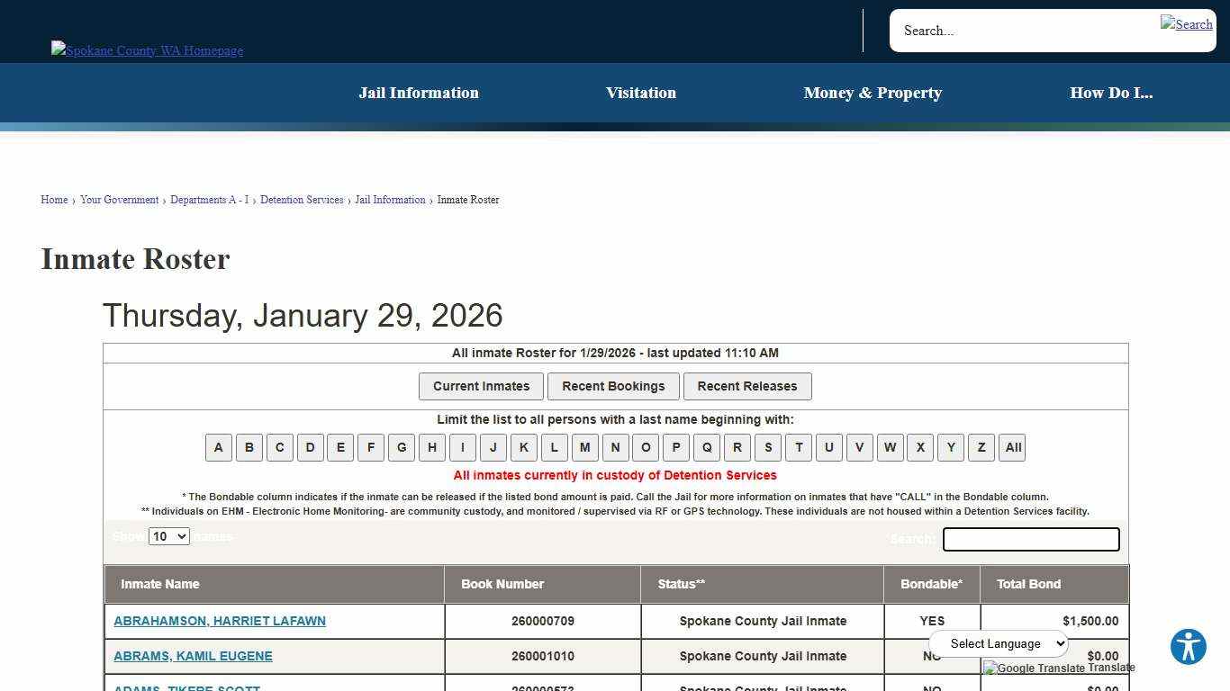Image resolution: width=1230 pixels, height=691 pixels.
Task: Select the 'A' last name filter button
Action: click(218, 447)
